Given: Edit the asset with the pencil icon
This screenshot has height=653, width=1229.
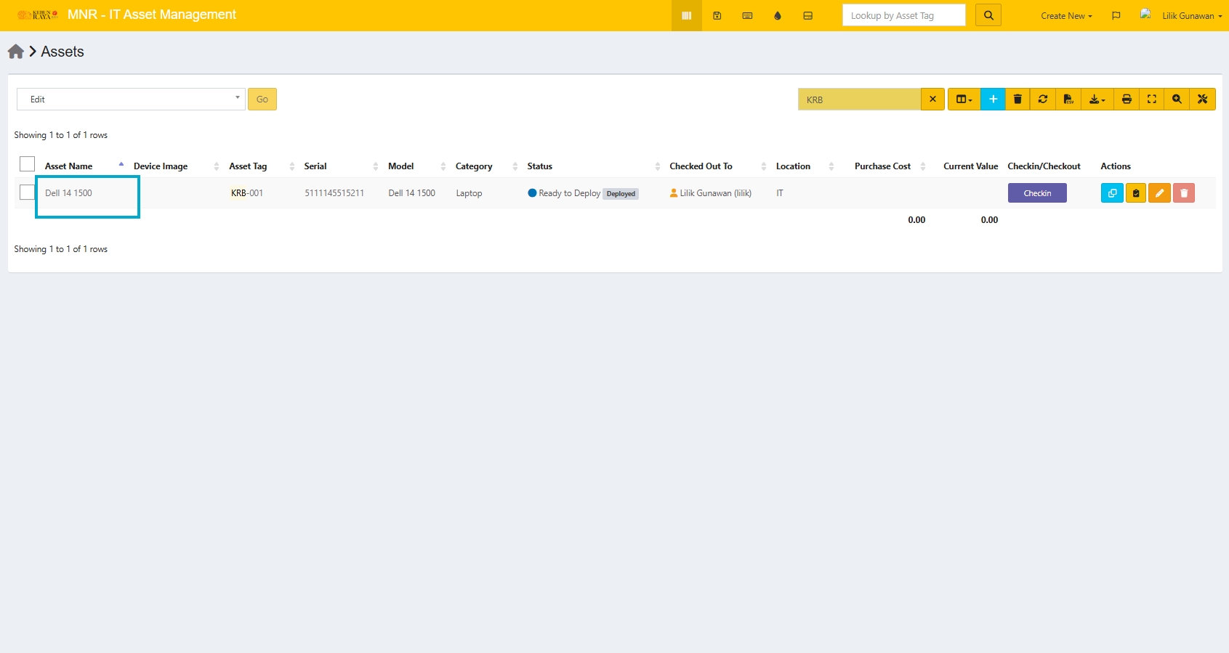Looking at the screenshot, I should tap(1160, 193).
